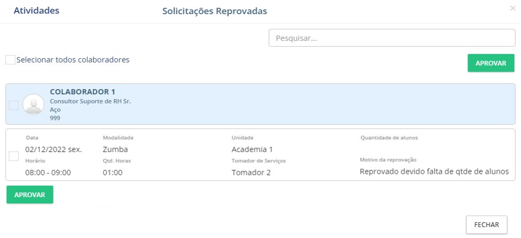Check 'Selecionar todos colaboradores' checkbox
This screenshot has width=521, height=238.
10,60
